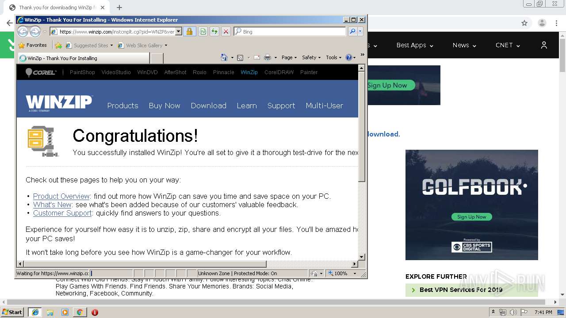Click the CNET user account icon
Image resolution: width=566 pixels, height=318 pixels.
[x=544, y=45]
